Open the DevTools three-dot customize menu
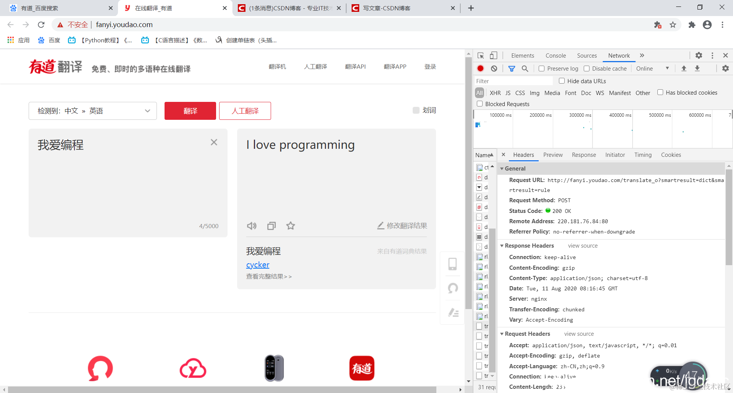The height and width of the screenshot is (393, 733). pos(712,56)
